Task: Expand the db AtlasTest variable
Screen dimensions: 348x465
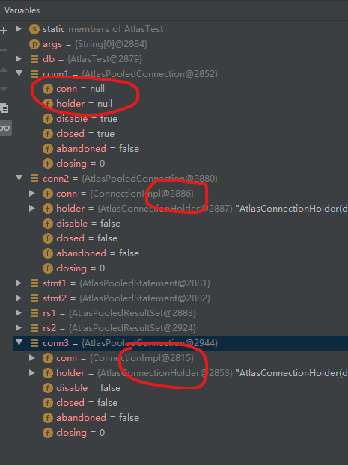Action: point(19,59)
